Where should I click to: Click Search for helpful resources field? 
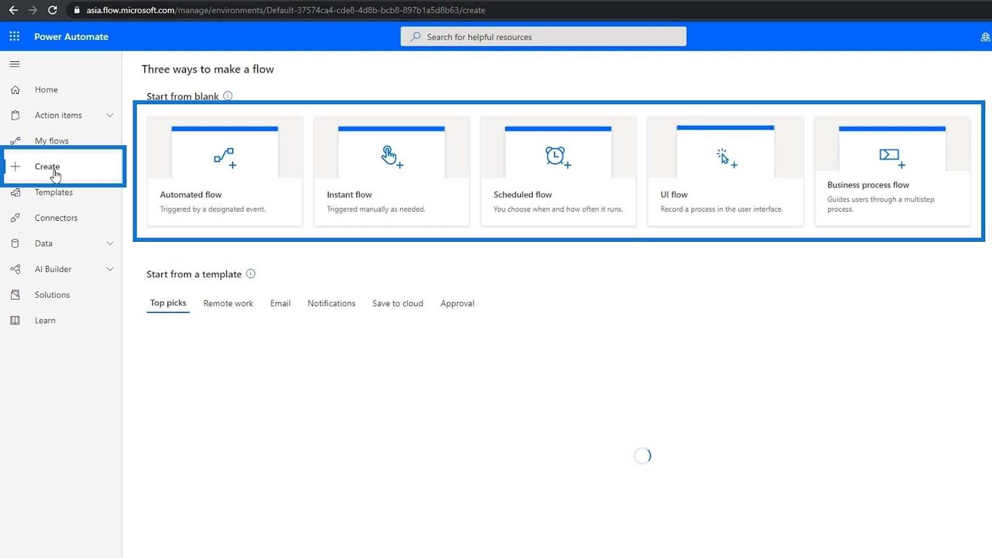(x=543, y=37)
